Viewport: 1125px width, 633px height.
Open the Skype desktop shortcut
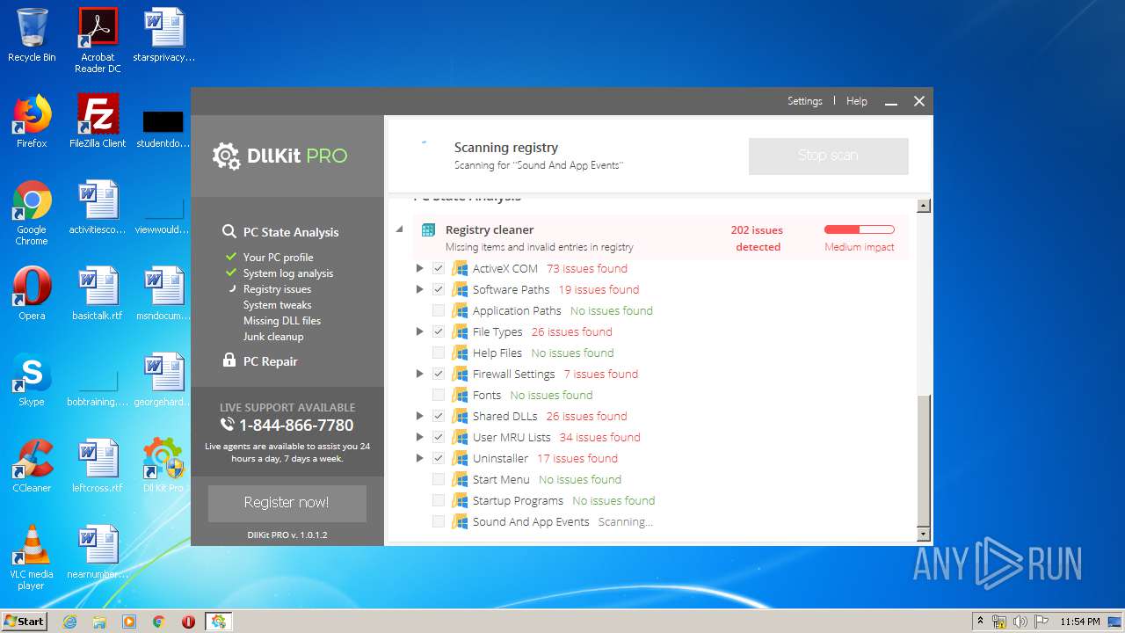click(x=32, y=380)
